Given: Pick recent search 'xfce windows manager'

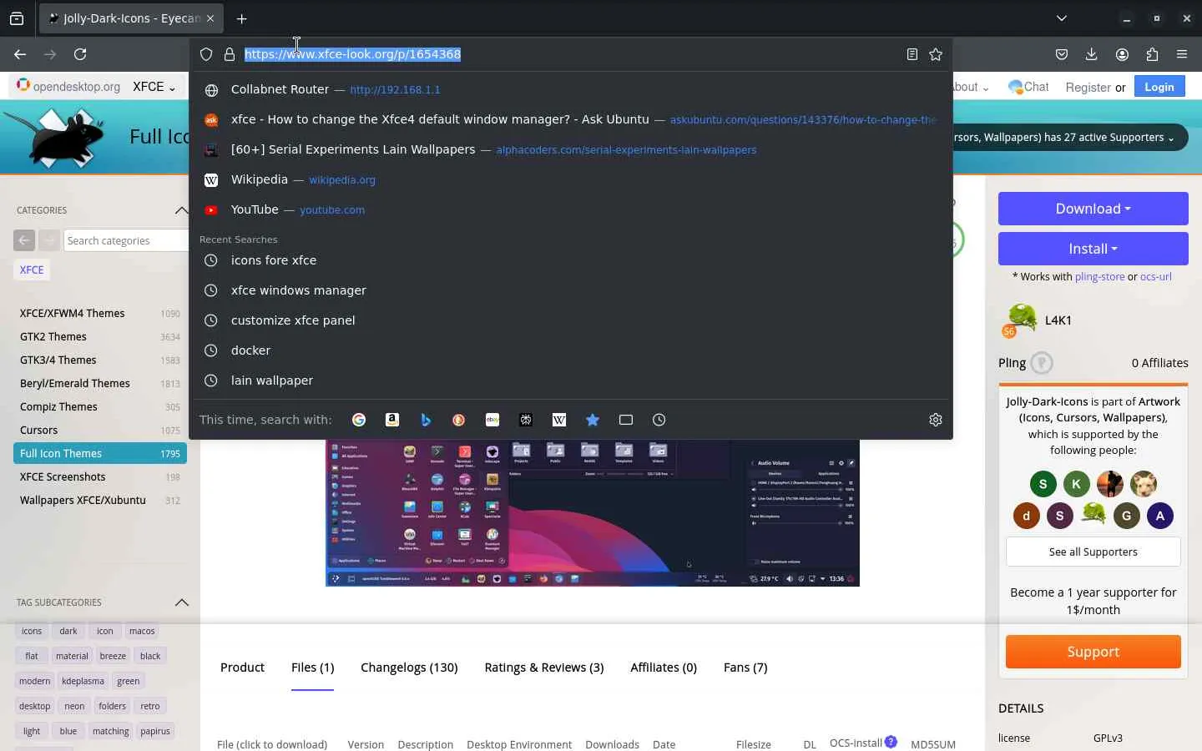Looking at the screenshot, I should click(571, 290).
